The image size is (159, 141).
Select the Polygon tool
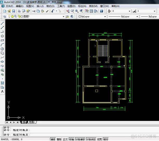click(x=2, y=36)
